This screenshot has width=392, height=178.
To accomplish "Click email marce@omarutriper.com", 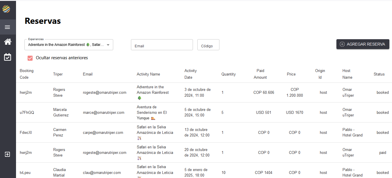I will 103,113.
